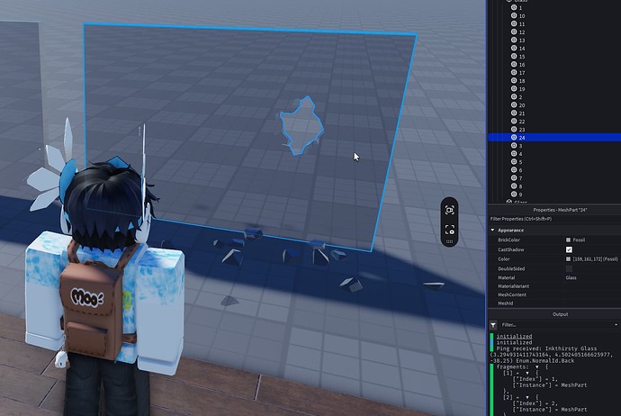This screenshot has width=621, height=416.
Task: Select the MaterialVariant property row
Action: click(x=554, y=286)
